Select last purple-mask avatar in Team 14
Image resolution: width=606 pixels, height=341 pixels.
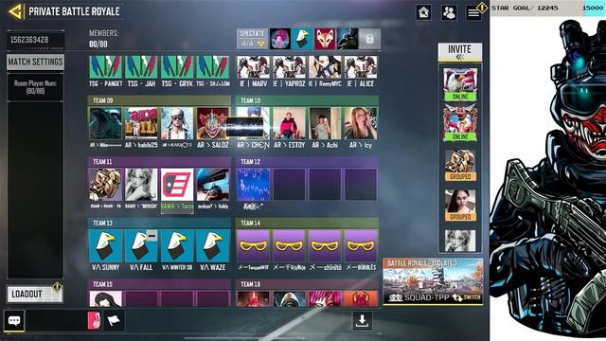(361, 246)
